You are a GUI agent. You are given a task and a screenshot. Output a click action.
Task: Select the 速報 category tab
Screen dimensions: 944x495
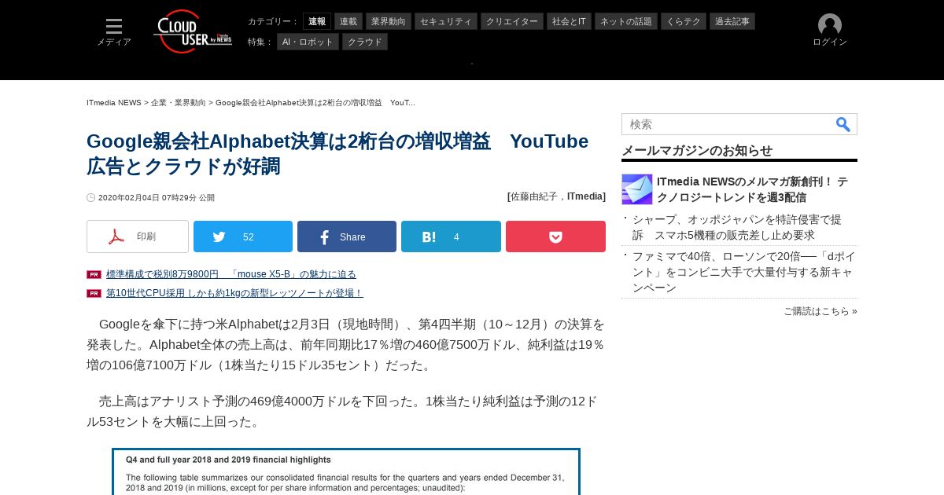[317, 21]
